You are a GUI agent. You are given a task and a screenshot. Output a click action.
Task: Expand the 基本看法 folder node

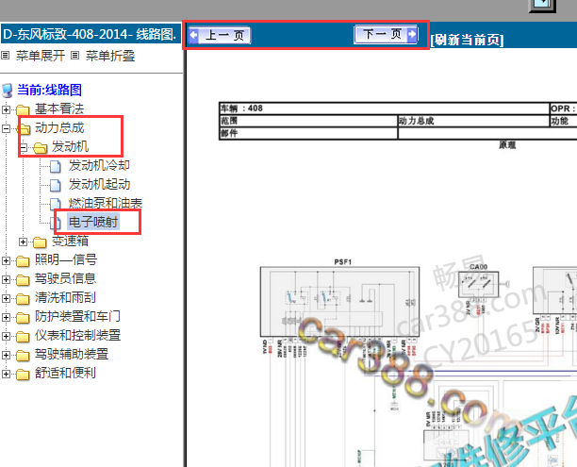(x=6, y=109)
